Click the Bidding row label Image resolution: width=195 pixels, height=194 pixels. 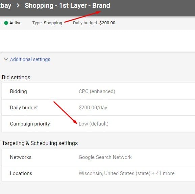coord(18,91)
